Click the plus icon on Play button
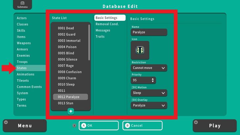240x135 pixels. click(196, 122)
